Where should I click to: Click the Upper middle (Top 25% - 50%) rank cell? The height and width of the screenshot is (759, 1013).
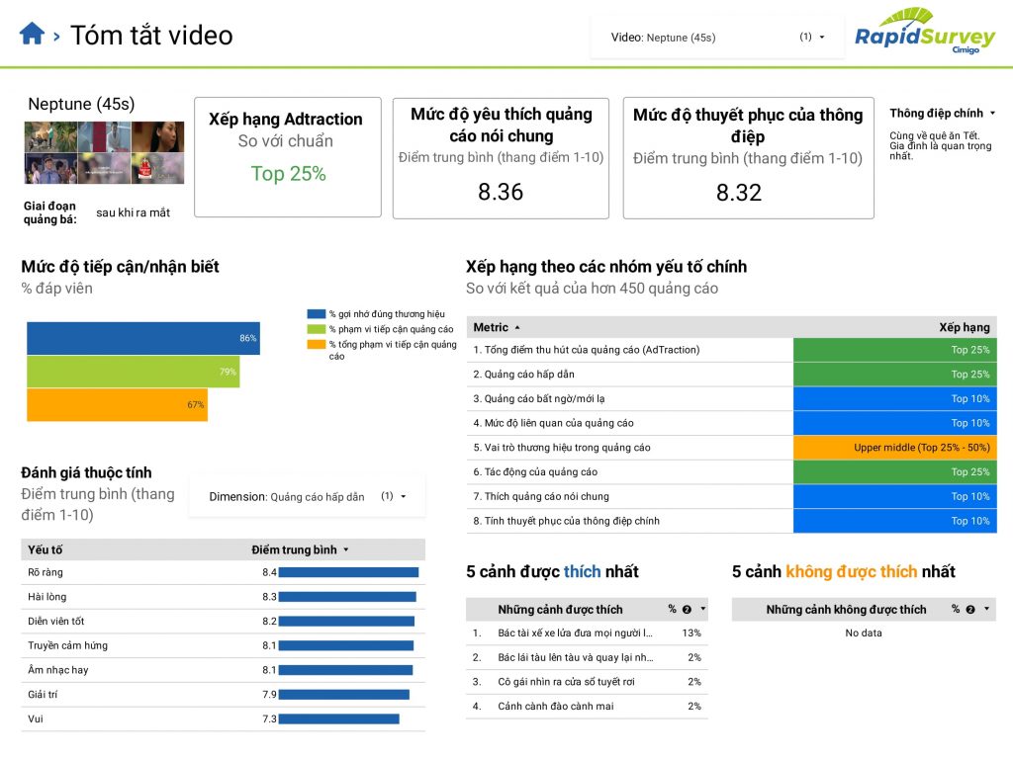click(894, 448)
